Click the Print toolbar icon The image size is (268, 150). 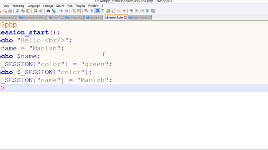click(x=10, y=11)
